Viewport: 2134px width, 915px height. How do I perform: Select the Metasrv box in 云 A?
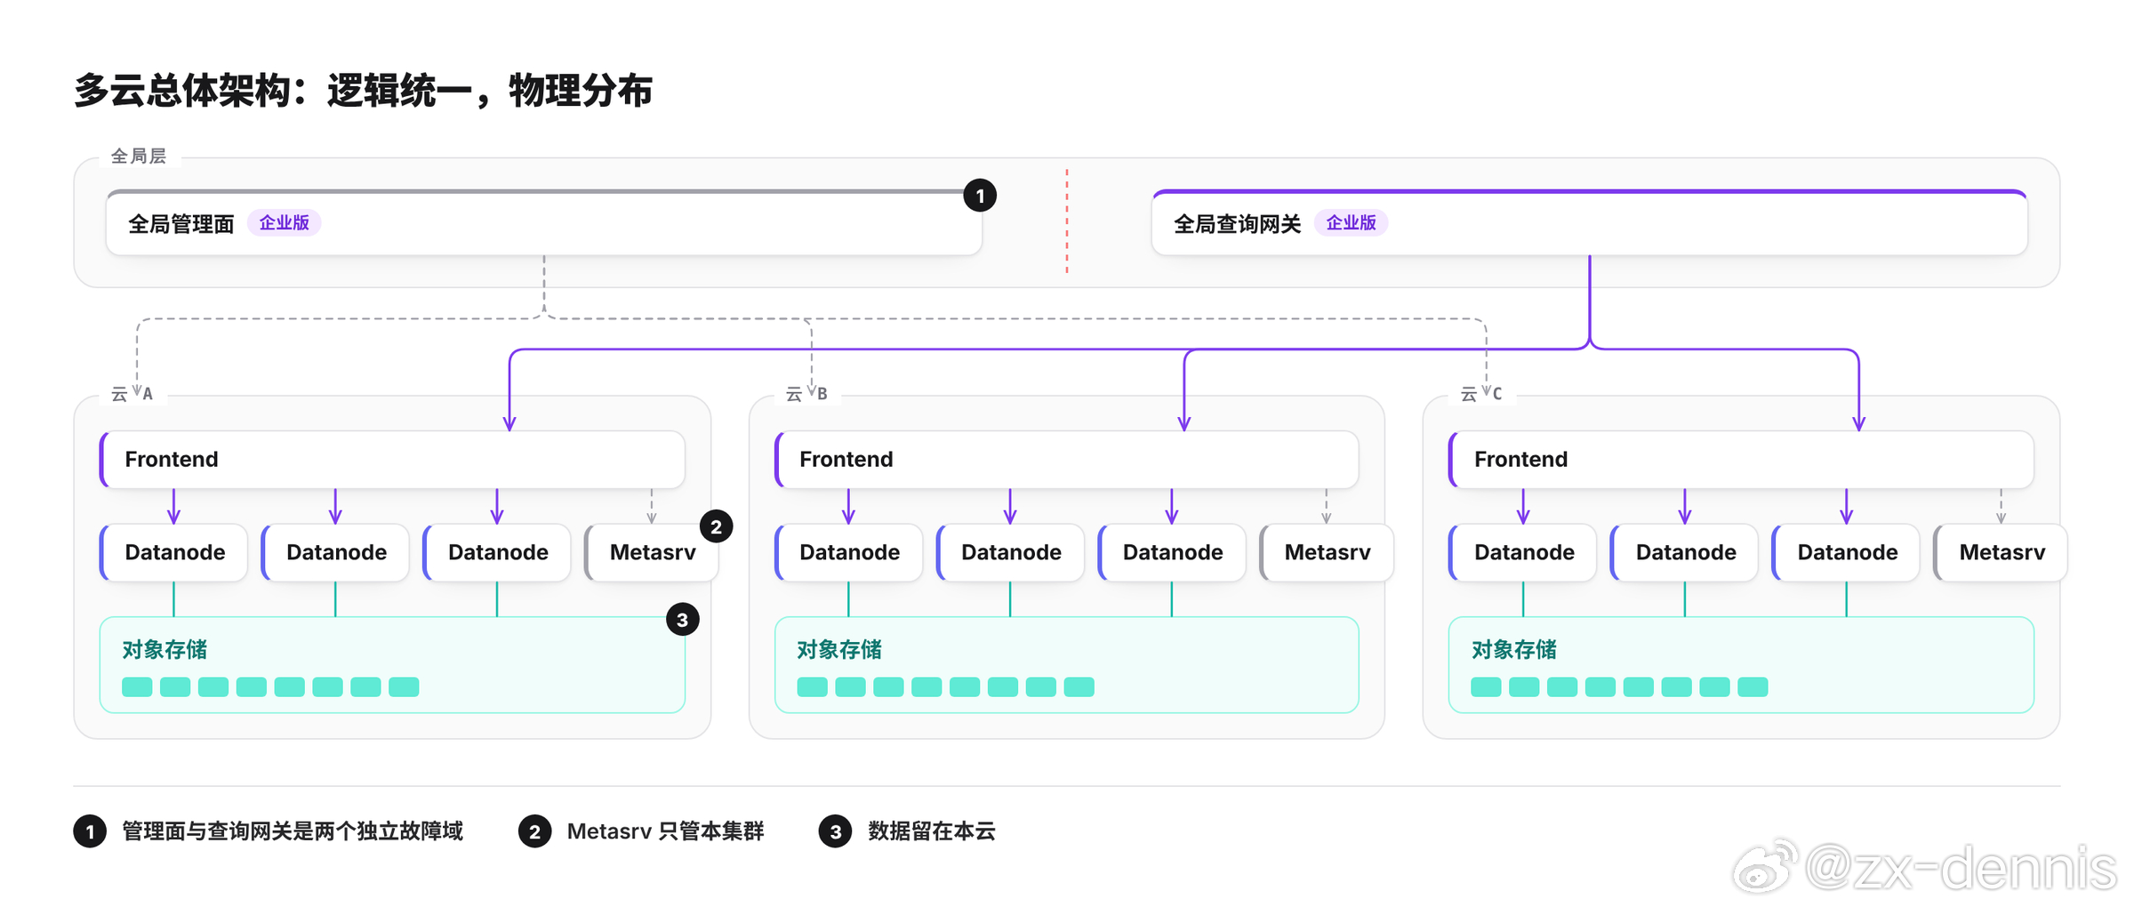coord(651,552)
